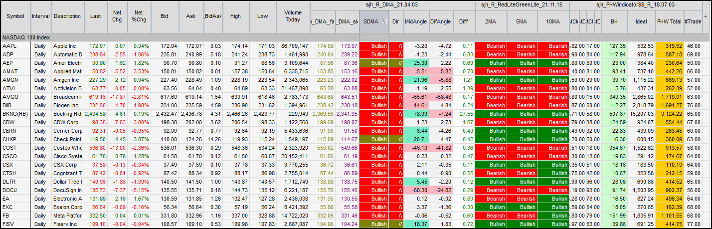Click the CTSH symbol
Image resolution: width=712 pixels, height=229 pixels.
[10, 173]
